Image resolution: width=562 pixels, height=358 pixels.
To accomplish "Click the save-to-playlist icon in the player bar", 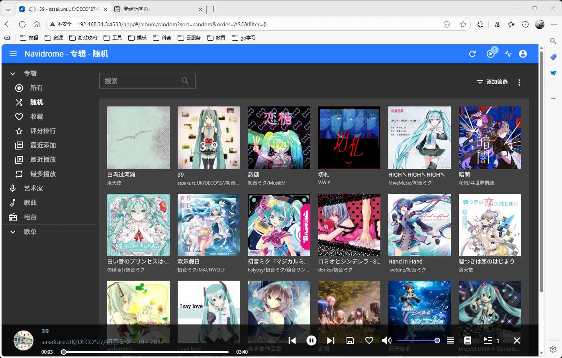I will coord(350,340).
